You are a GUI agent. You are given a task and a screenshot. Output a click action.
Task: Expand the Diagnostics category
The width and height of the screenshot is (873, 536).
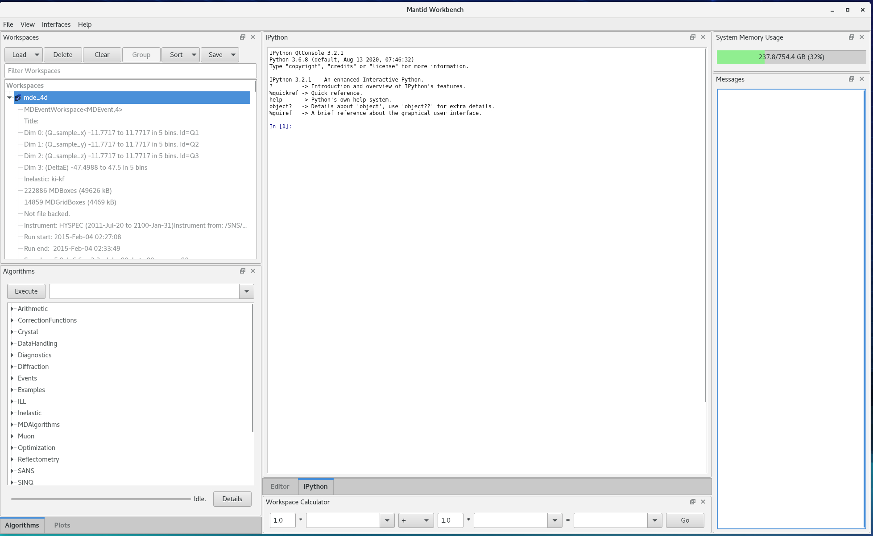pos(12,355)
